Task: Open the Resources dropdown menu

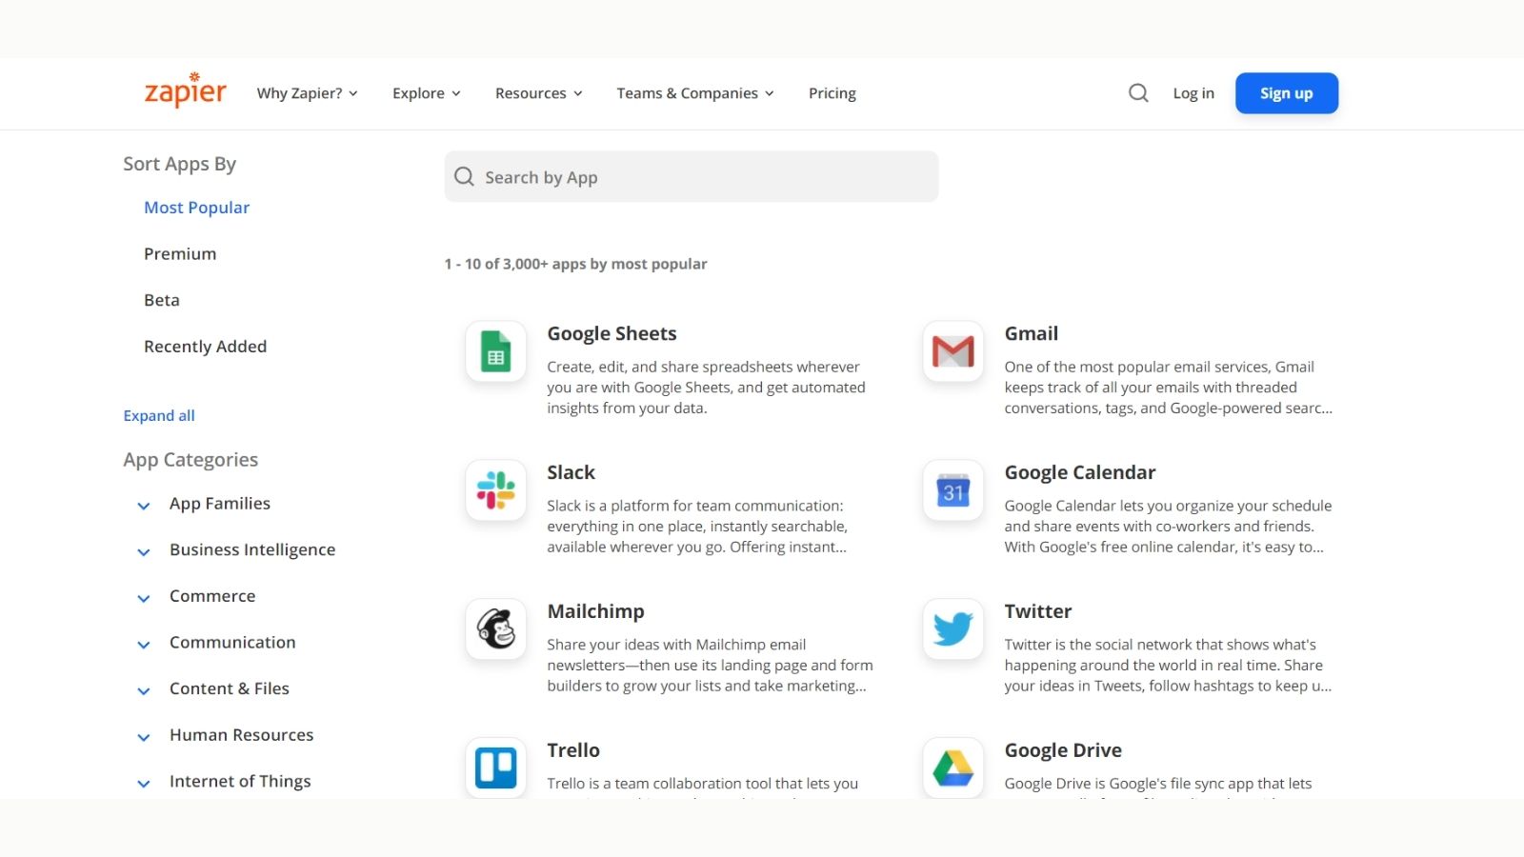Action: click(539, 93)
